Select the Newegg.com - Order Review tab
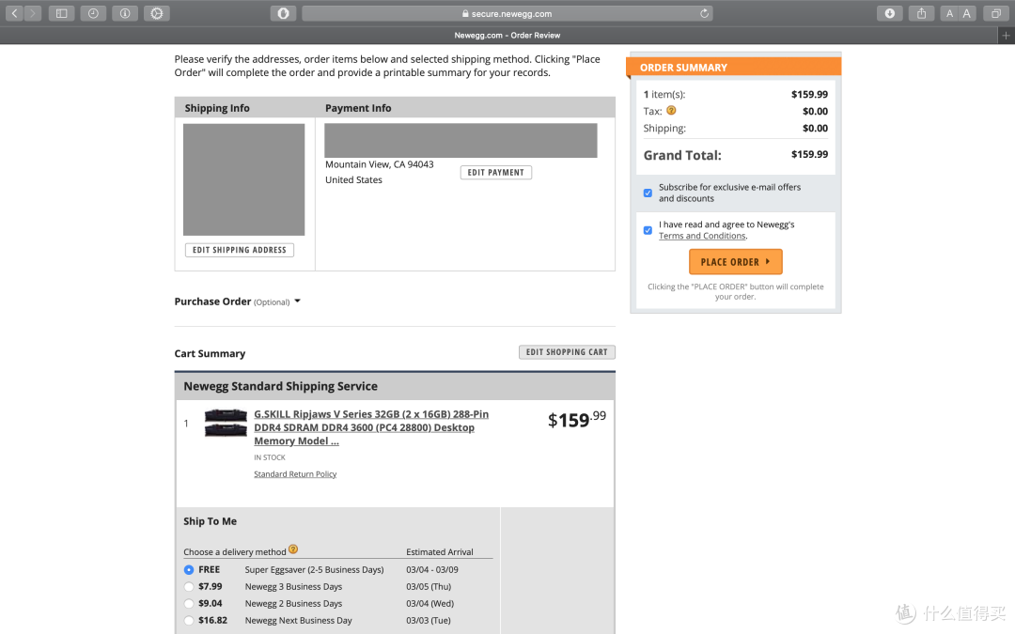1015x634 pixels. point(507,35)
